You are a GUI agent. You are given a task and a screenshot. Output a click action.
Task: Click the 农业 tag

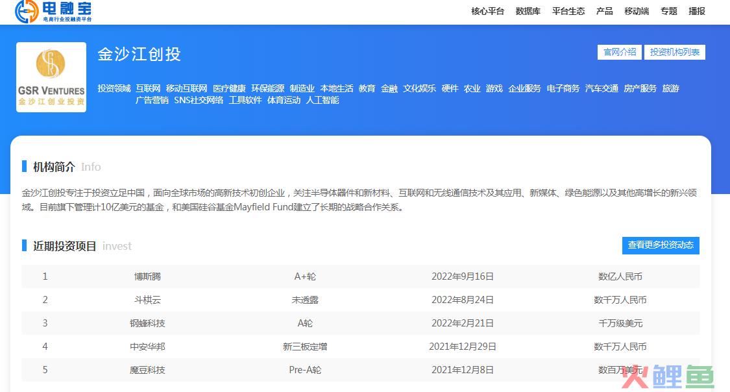472,88
